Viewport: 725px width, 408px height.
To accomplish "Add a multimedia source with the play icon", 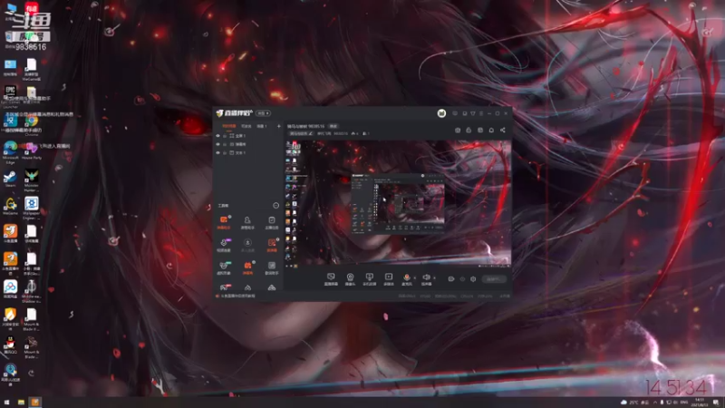I will pos(389,279).
